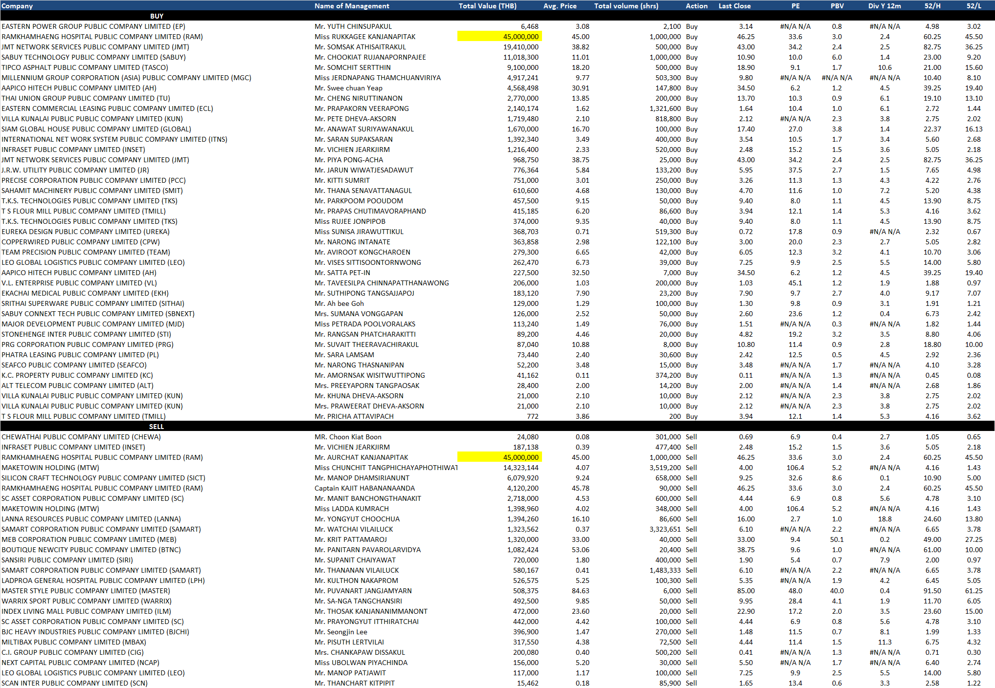This screenshot has width=995, height=688.
Task: Select SABUY TECHNOLOGY (SABUY) company cell
Action: pyautogui.click(x=93, y=57)
